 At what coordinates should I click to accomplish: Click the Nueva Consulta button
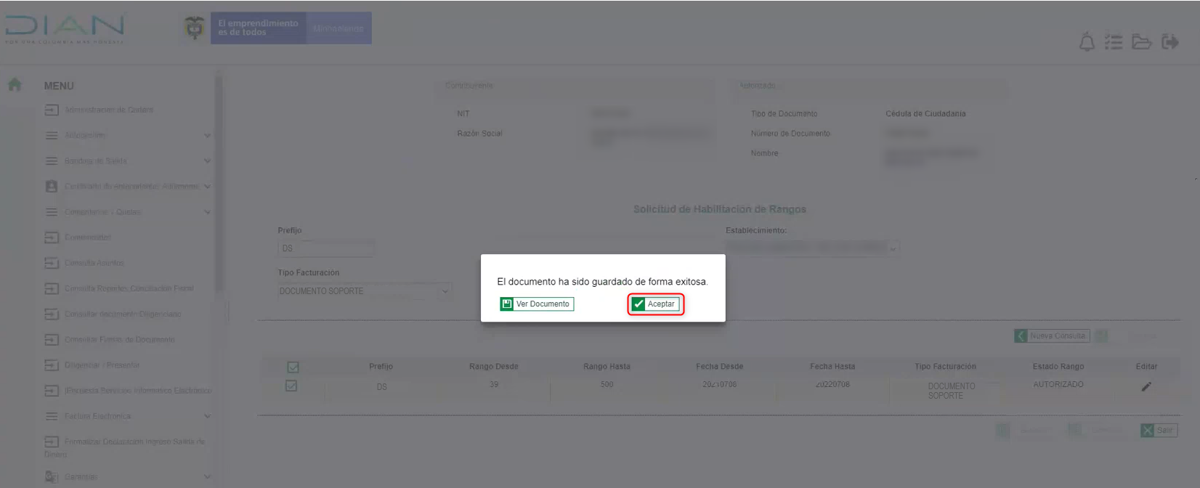(x=1051, y=335)
